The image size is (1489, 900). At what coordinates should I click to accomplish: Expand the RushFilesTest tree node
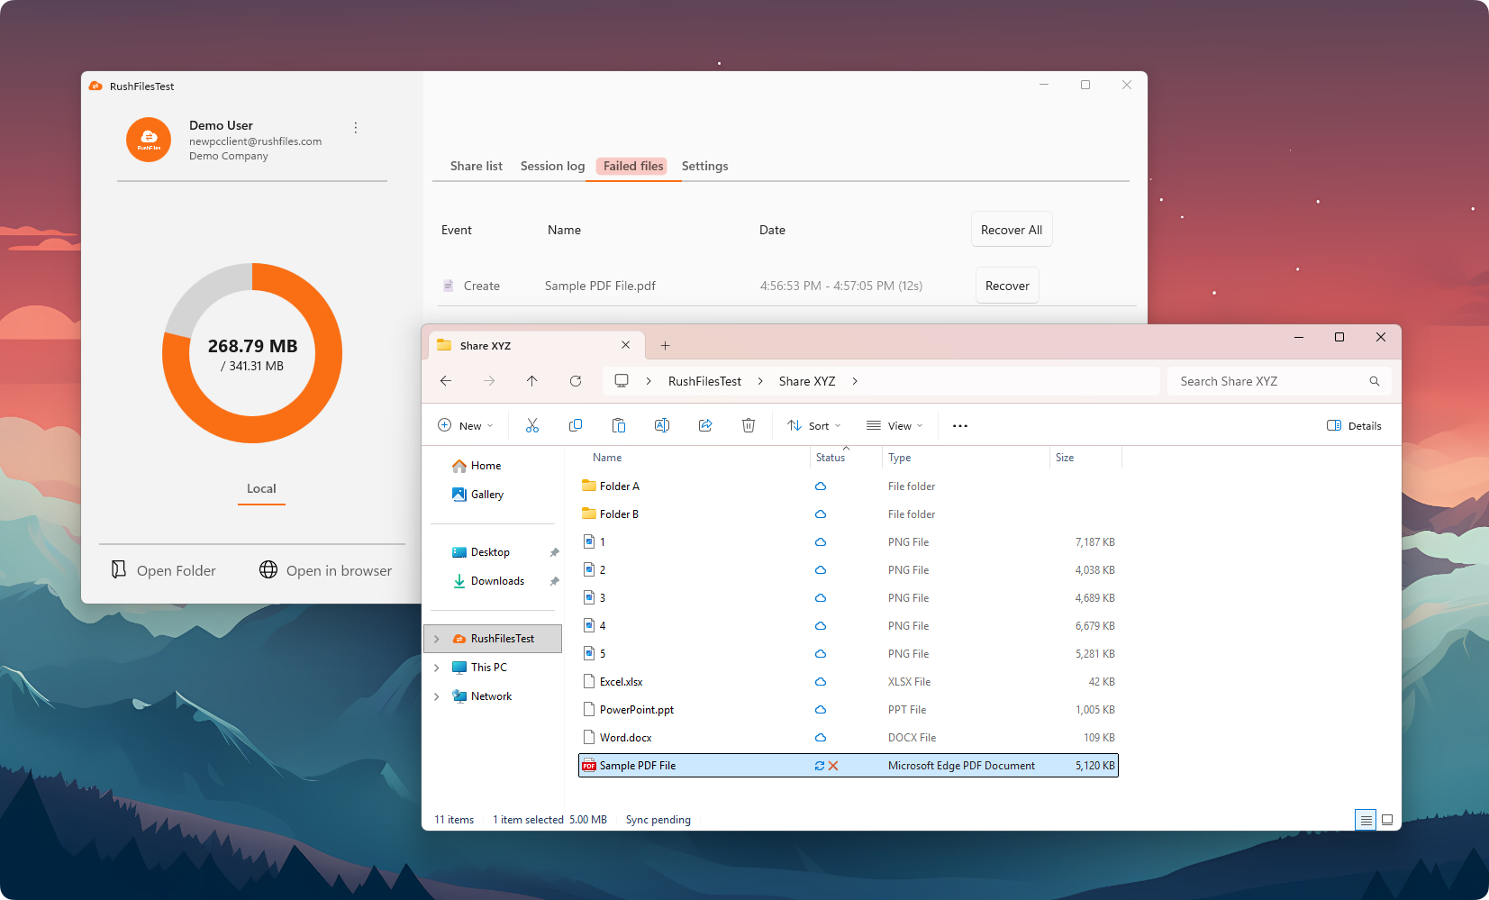pos(437,639)
